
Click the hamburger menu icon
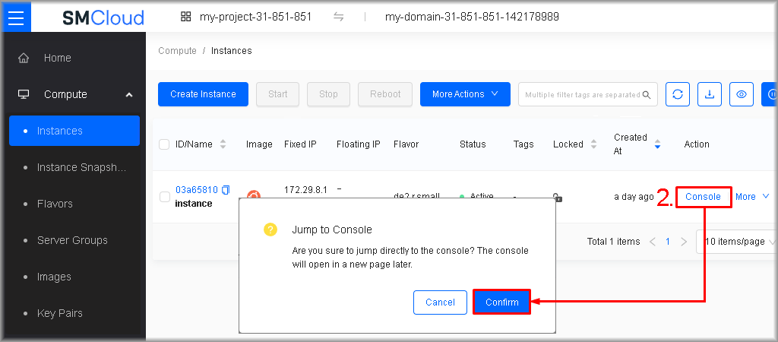point(18,17)
